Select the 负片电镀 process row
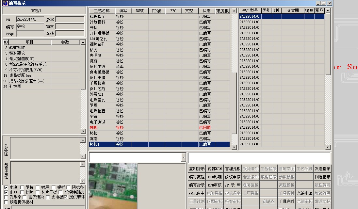The height and width of the screenshot is (209, 358). (159, 67)
